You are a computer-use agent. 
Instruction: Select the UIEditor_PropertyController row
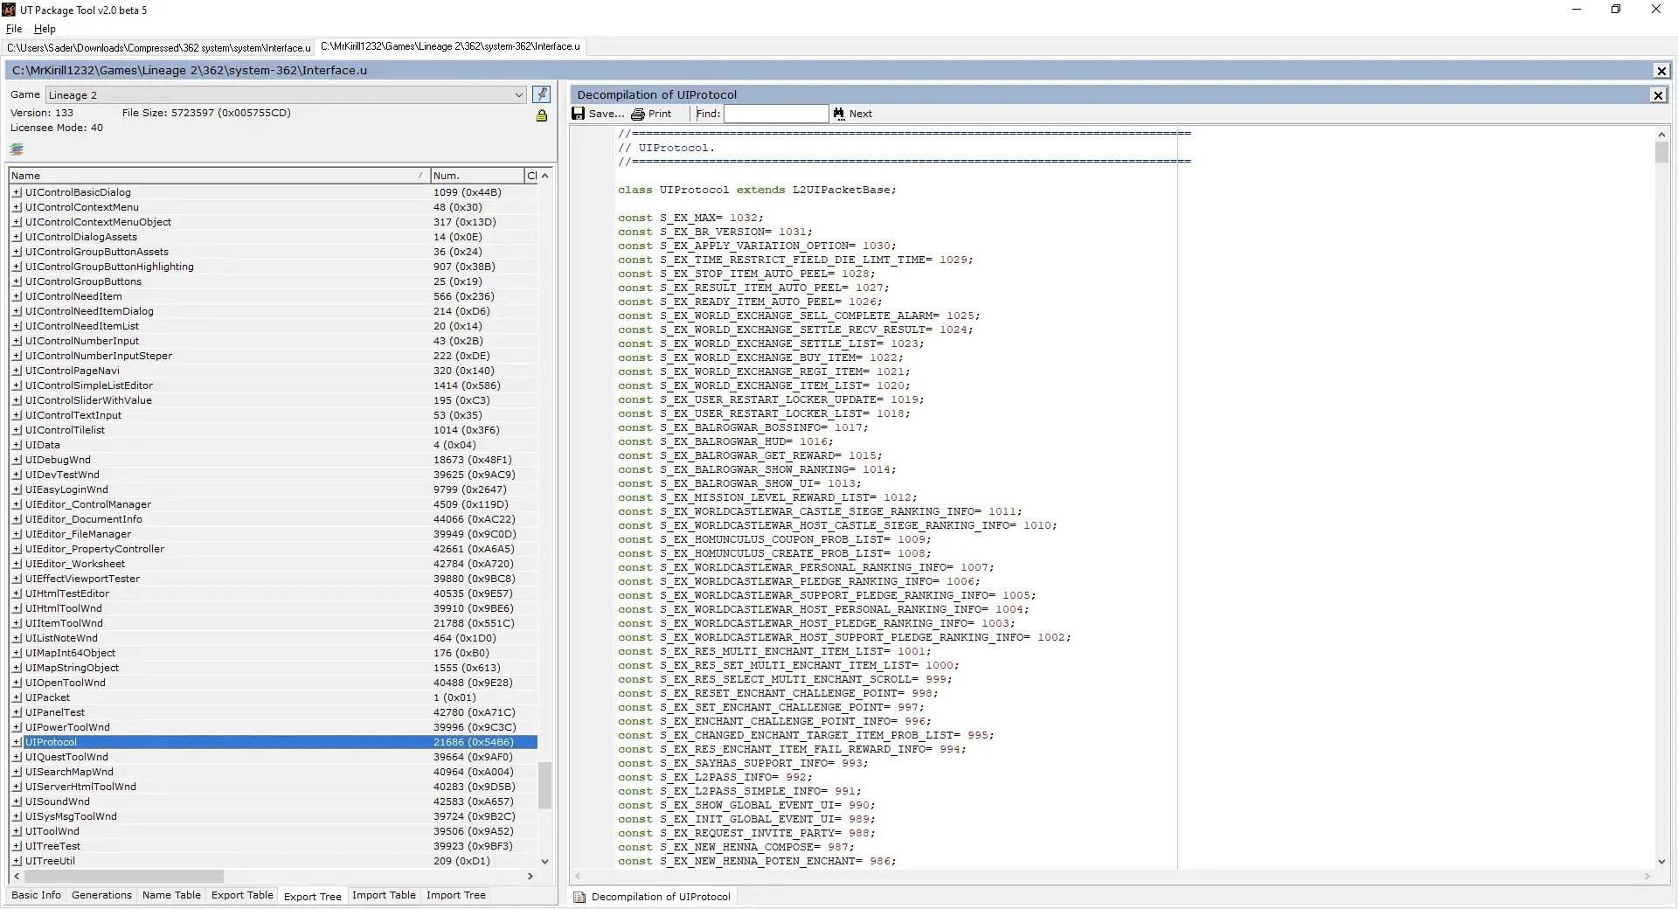click(x=274, y=549)
